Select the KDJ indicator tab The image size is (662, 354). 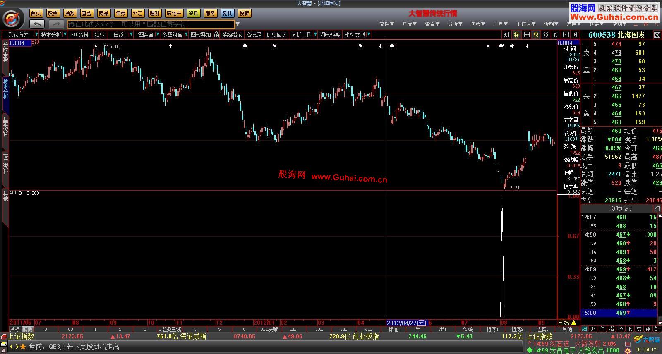(x=294, y=329)
